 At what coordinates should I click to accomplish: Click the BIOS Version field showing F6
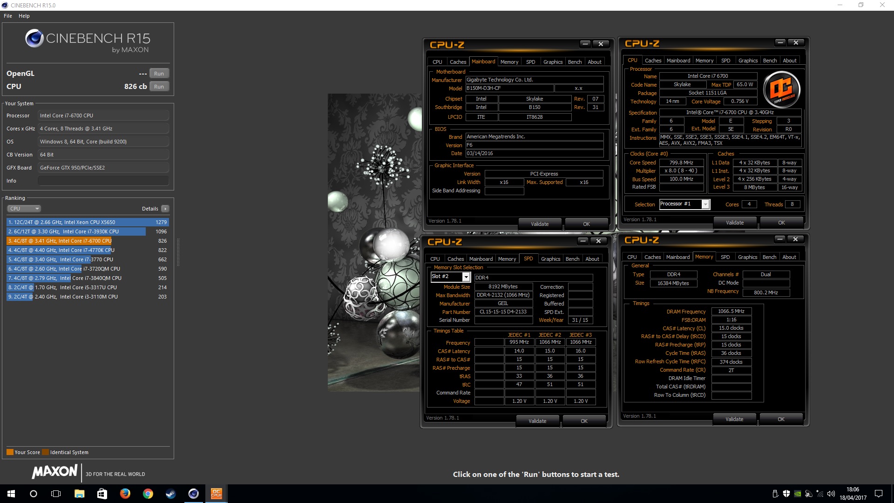tap(535, 145)
